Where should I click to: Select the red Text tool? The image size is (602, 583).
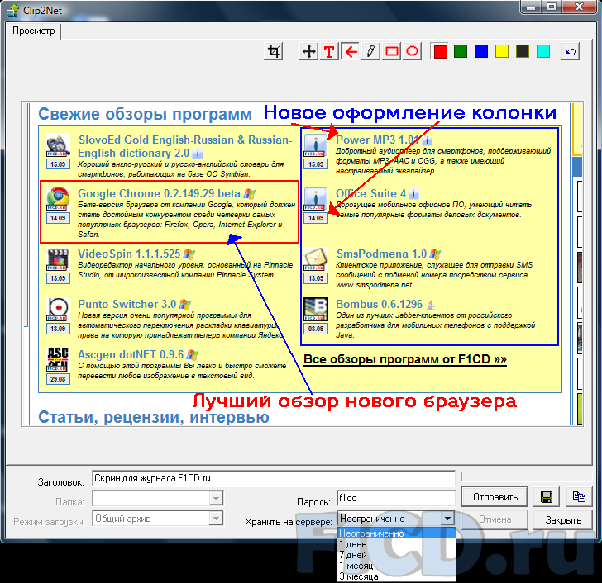[329, 51]
